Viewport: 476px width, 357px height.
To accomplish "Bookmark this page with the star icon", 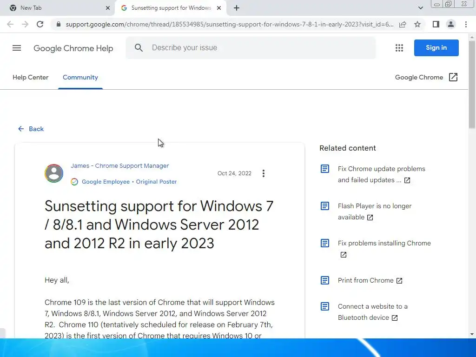I will (417, 24).
